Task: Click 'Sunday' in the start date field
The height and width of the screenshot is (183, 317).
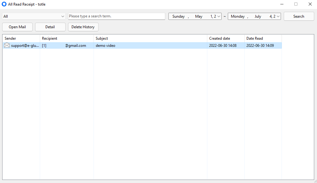Action: [178, 16]
